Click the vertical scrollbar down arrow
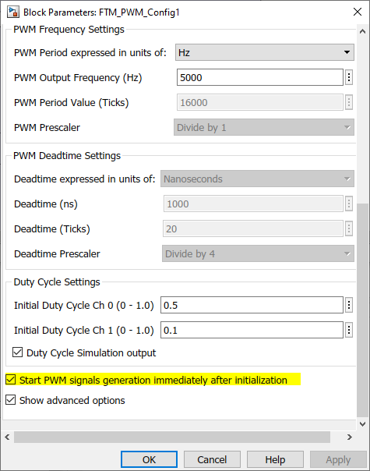370x471 pixels. tap(362, 424)
